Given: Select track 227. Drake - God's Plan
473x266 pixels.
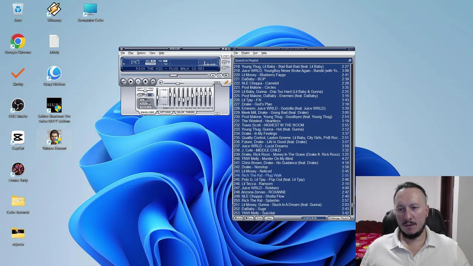Looking at the screenshot, I should point(291,104).
